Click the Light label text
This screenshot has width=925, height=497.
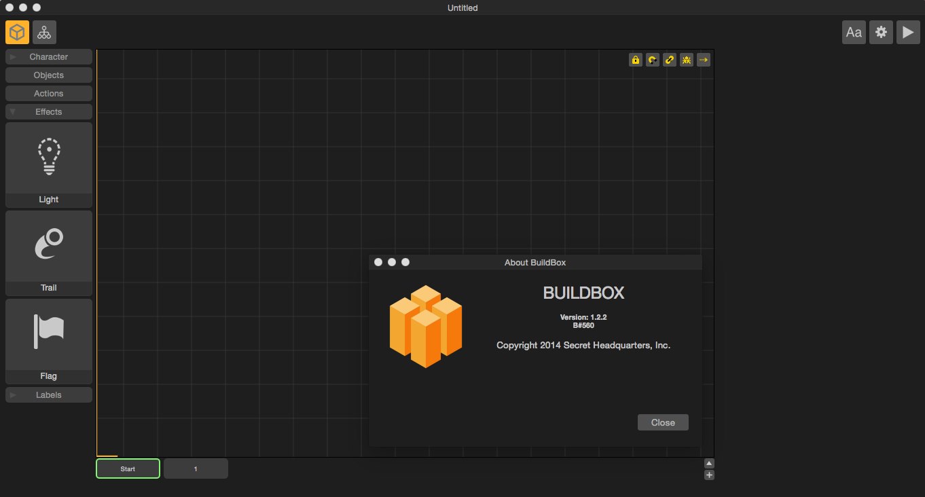coord(49,200)
